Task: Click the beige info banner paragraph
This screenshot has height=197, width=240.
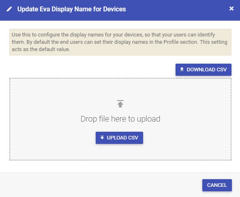Action: (120, 42)
